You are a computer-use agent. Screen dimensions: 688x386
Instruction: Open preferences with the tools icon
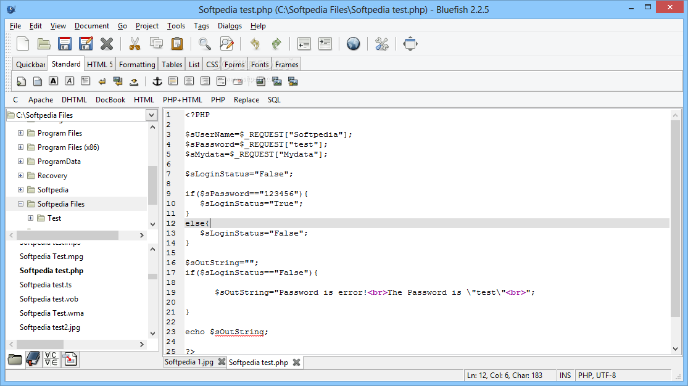click(382, 44)
